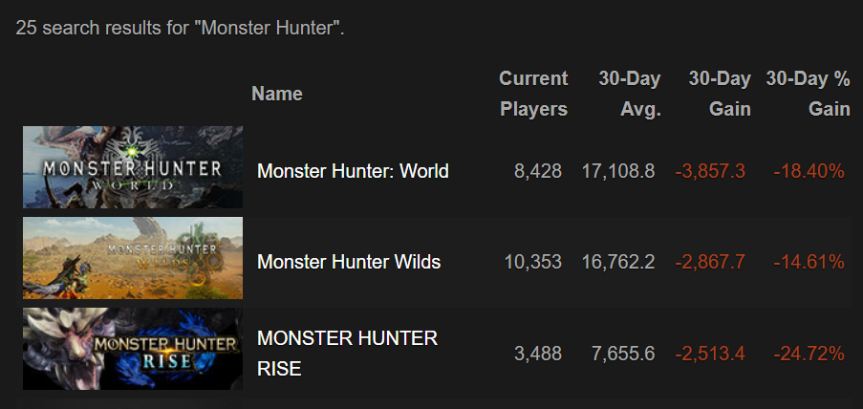The height and width of the screenshot is (409, 863).
Task: Sort by the 30-Day Avg. column header
Action: coord(630,94)
